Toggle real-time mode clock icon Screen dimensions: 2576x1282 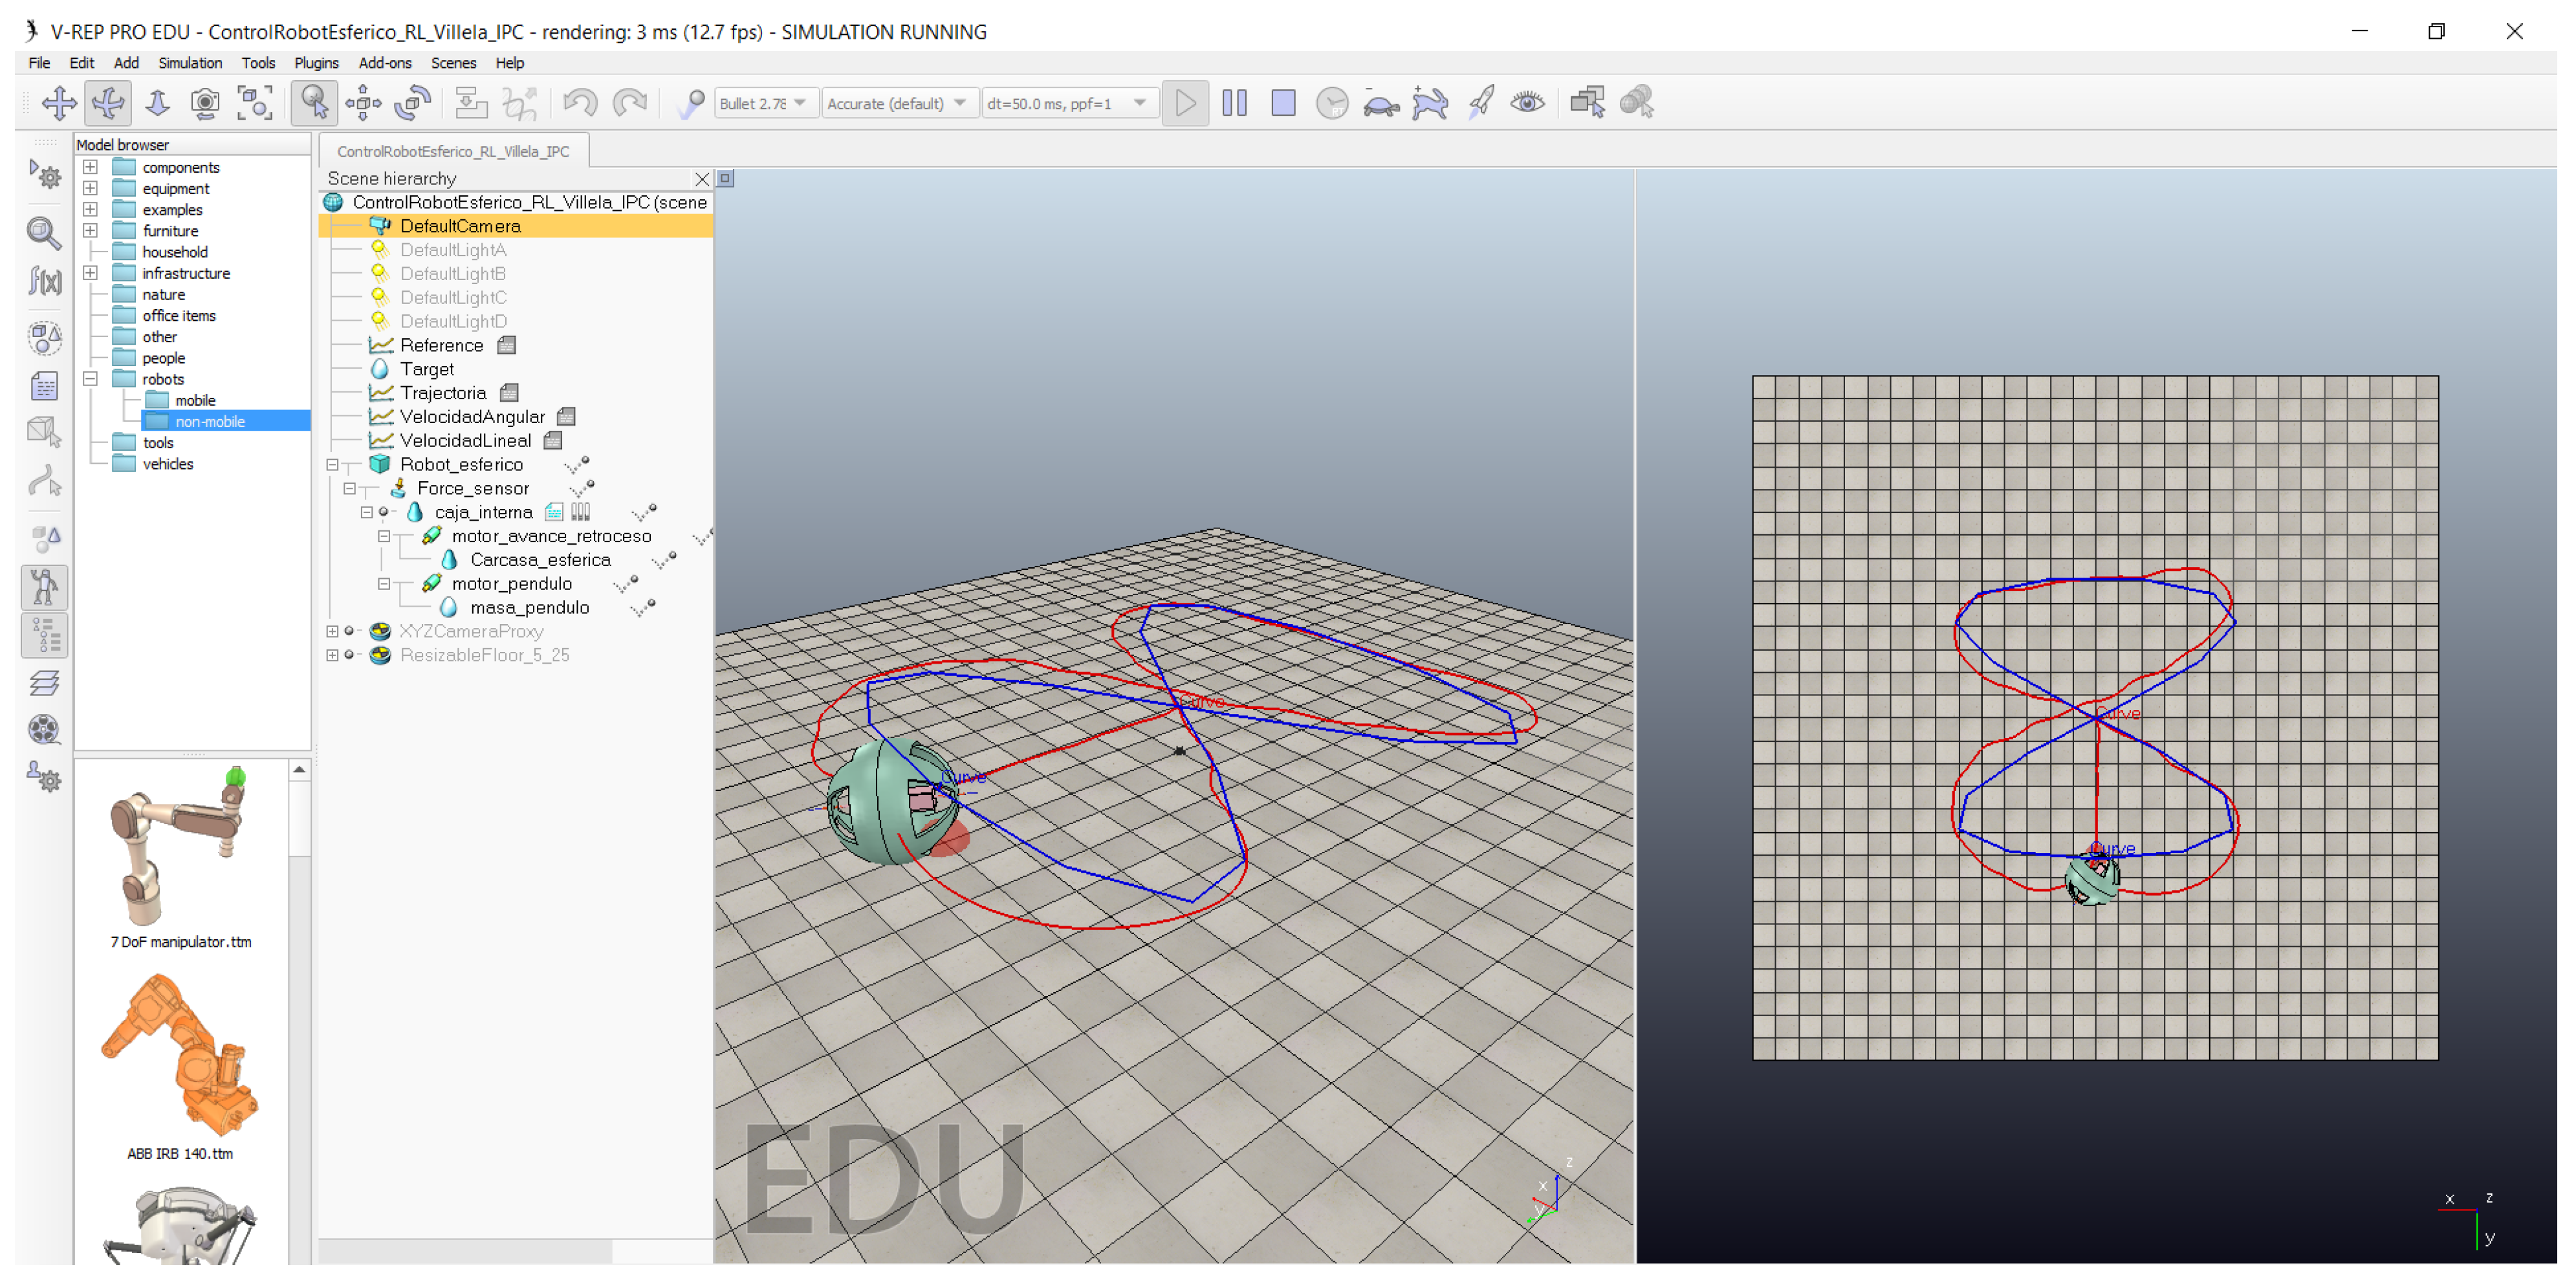pos(1332,103)
